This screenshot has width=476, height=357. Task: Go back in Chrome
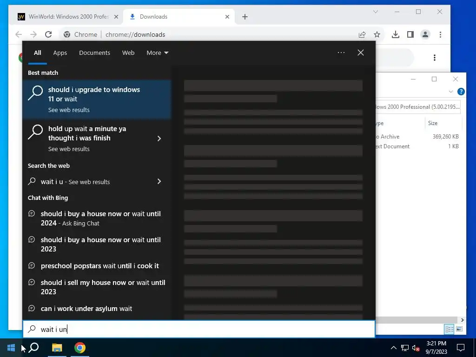coord(19,34)
